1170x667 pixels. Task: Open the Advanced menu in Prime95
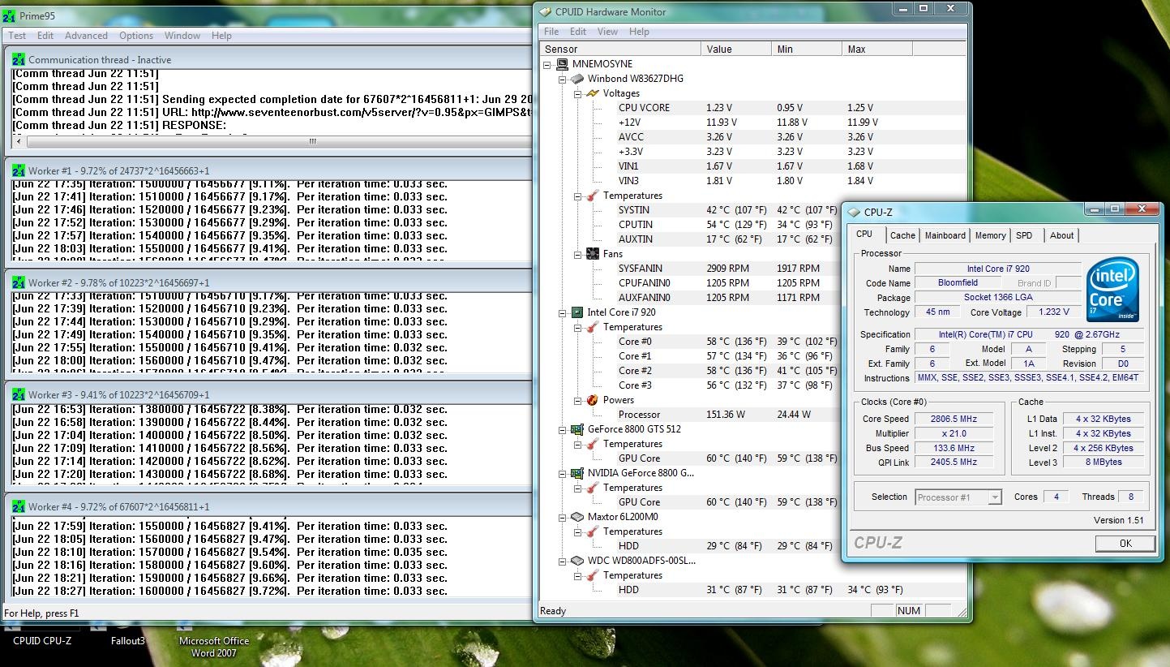point(86,36)
